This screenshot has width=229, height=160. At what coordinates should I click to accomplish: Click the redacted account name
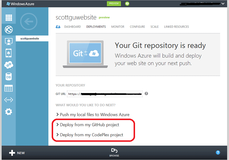(200, 4)
